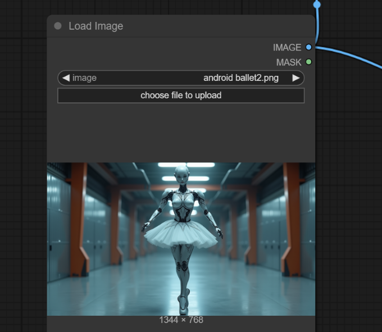This screenshot has width=382, height=332.
Task: Click the MASK output green socket
Action: click(308, 62)
